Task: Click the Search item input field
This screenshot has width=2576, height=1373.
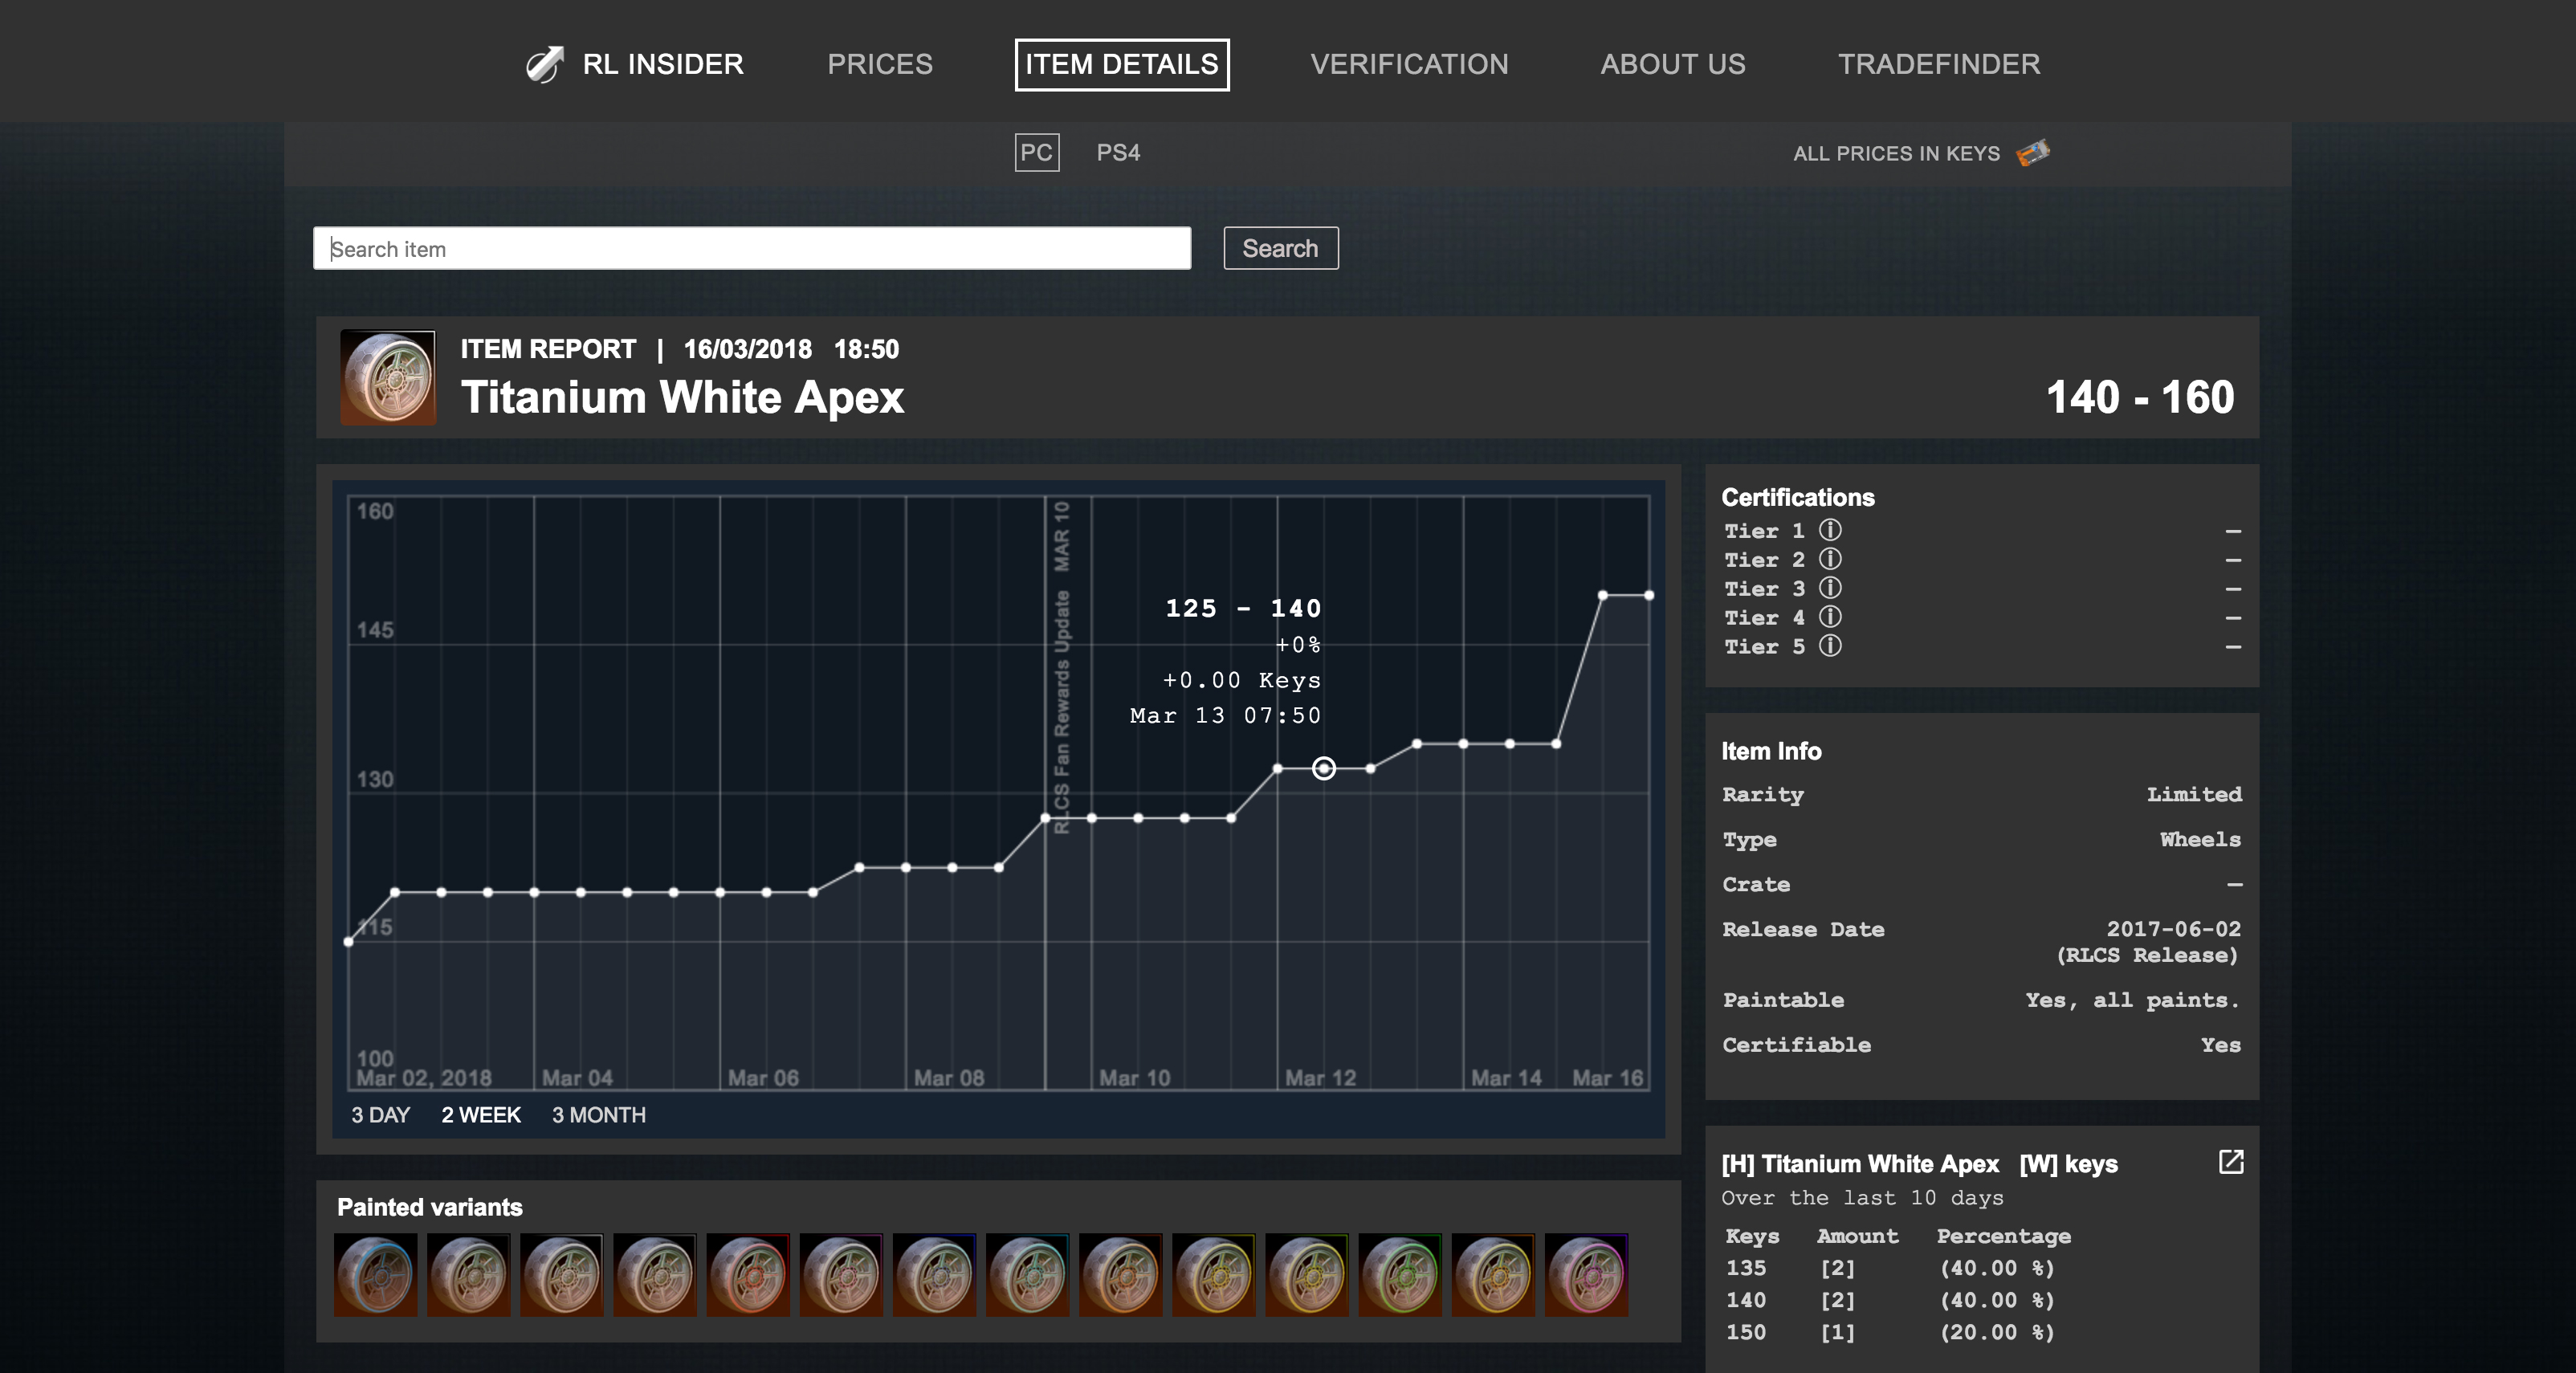Action: (x=751, y=248)
